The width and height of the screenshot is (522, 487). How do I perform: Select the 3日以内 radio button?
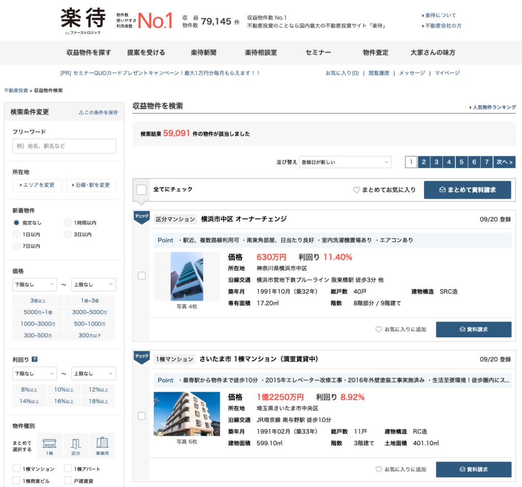(68, 234)
